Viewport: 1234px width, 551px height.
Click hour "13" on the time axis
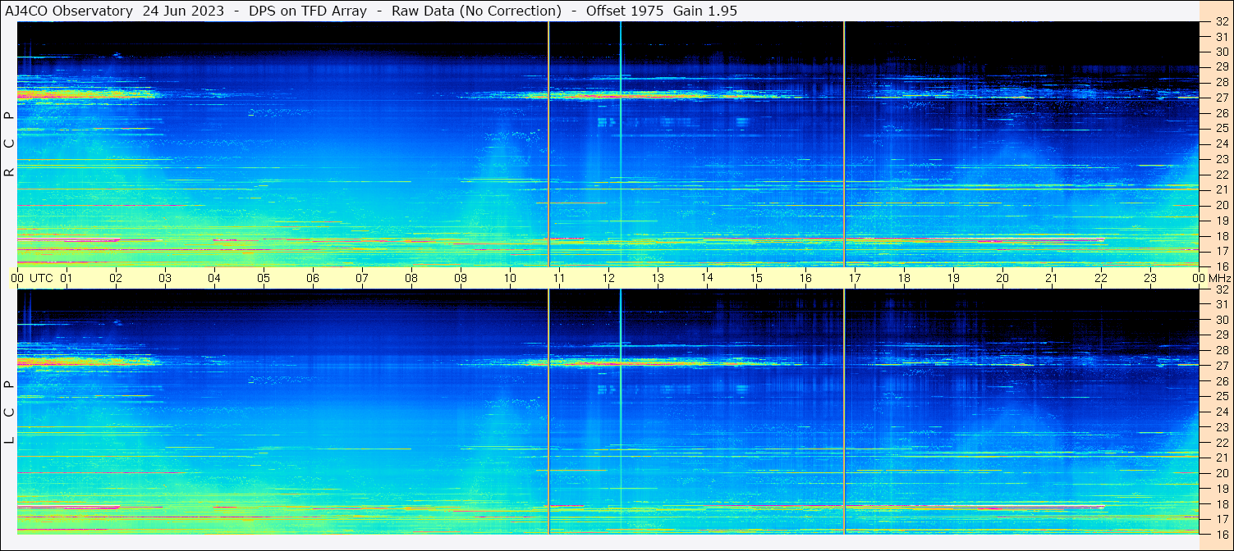point(658,278)
